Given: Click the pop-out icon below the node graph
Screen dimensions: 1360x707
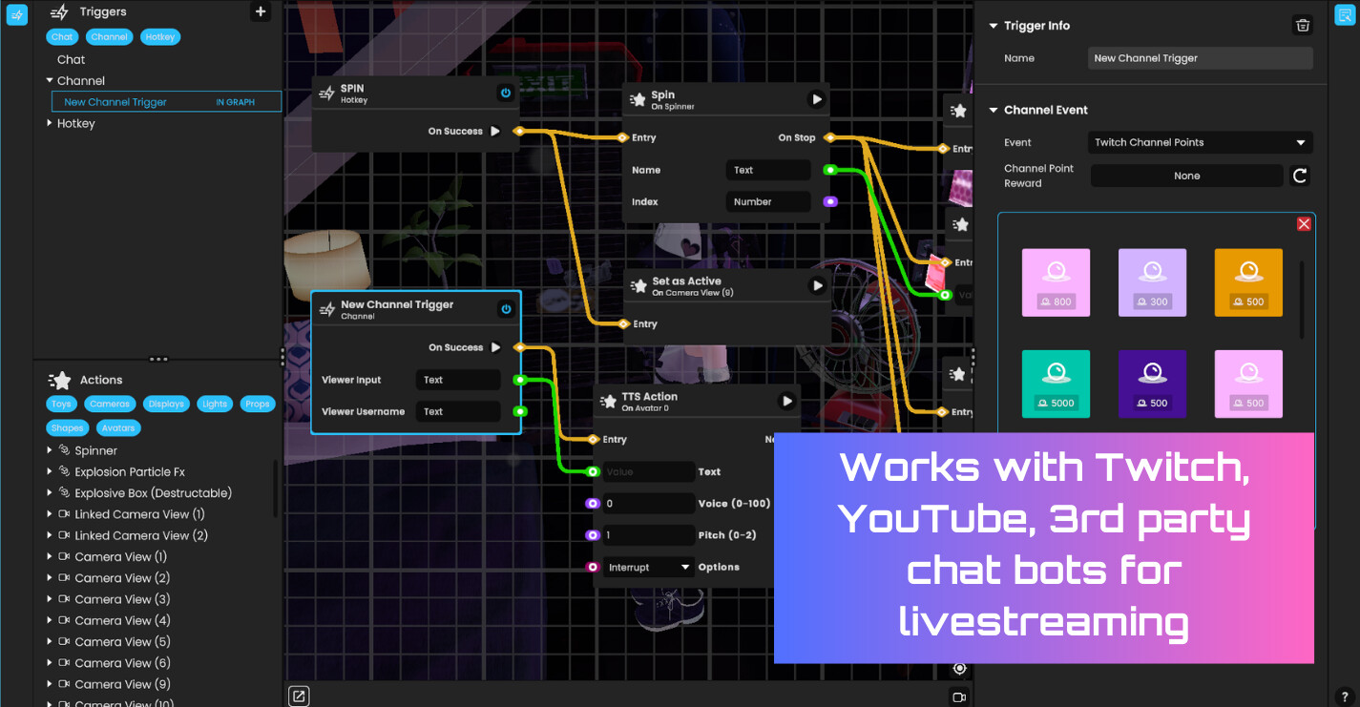Looking at the screenshot, I should [299, 696].
